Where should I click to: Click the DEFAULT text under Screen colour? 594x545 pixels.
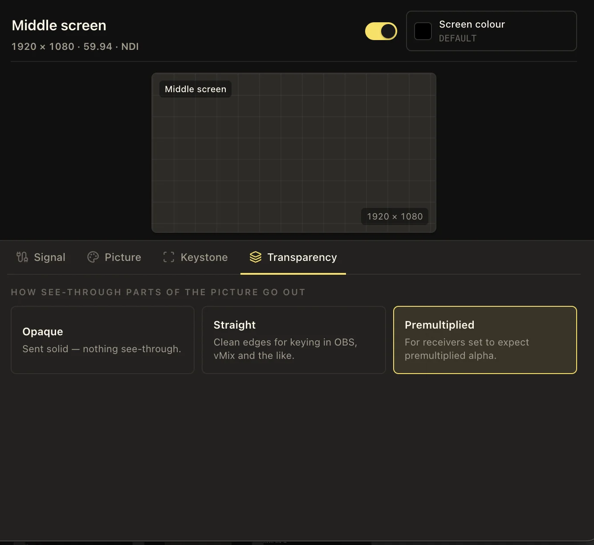click(x=458, y=38)
